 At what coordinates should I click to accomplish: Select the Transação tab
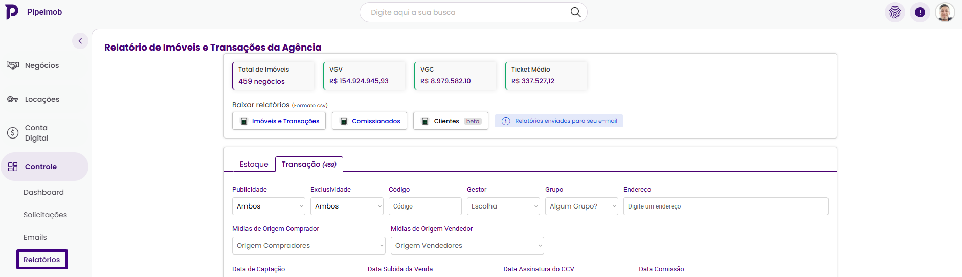309,164
